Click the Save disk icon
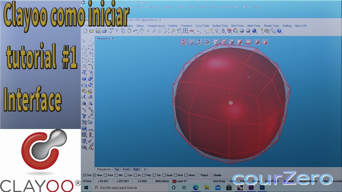The image size is (342, 192). (x=98, y=31)
